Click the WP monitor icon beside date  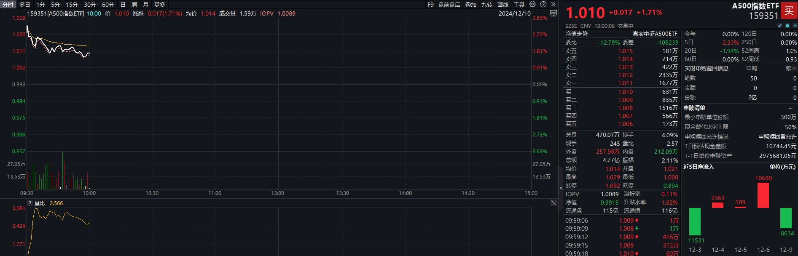coord(553,13)
